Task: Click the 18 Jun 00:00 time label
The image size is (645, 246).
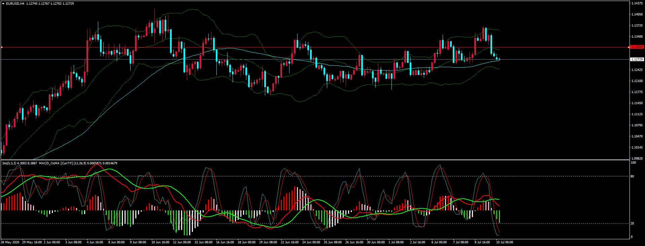Action: (x=247, y=242)
